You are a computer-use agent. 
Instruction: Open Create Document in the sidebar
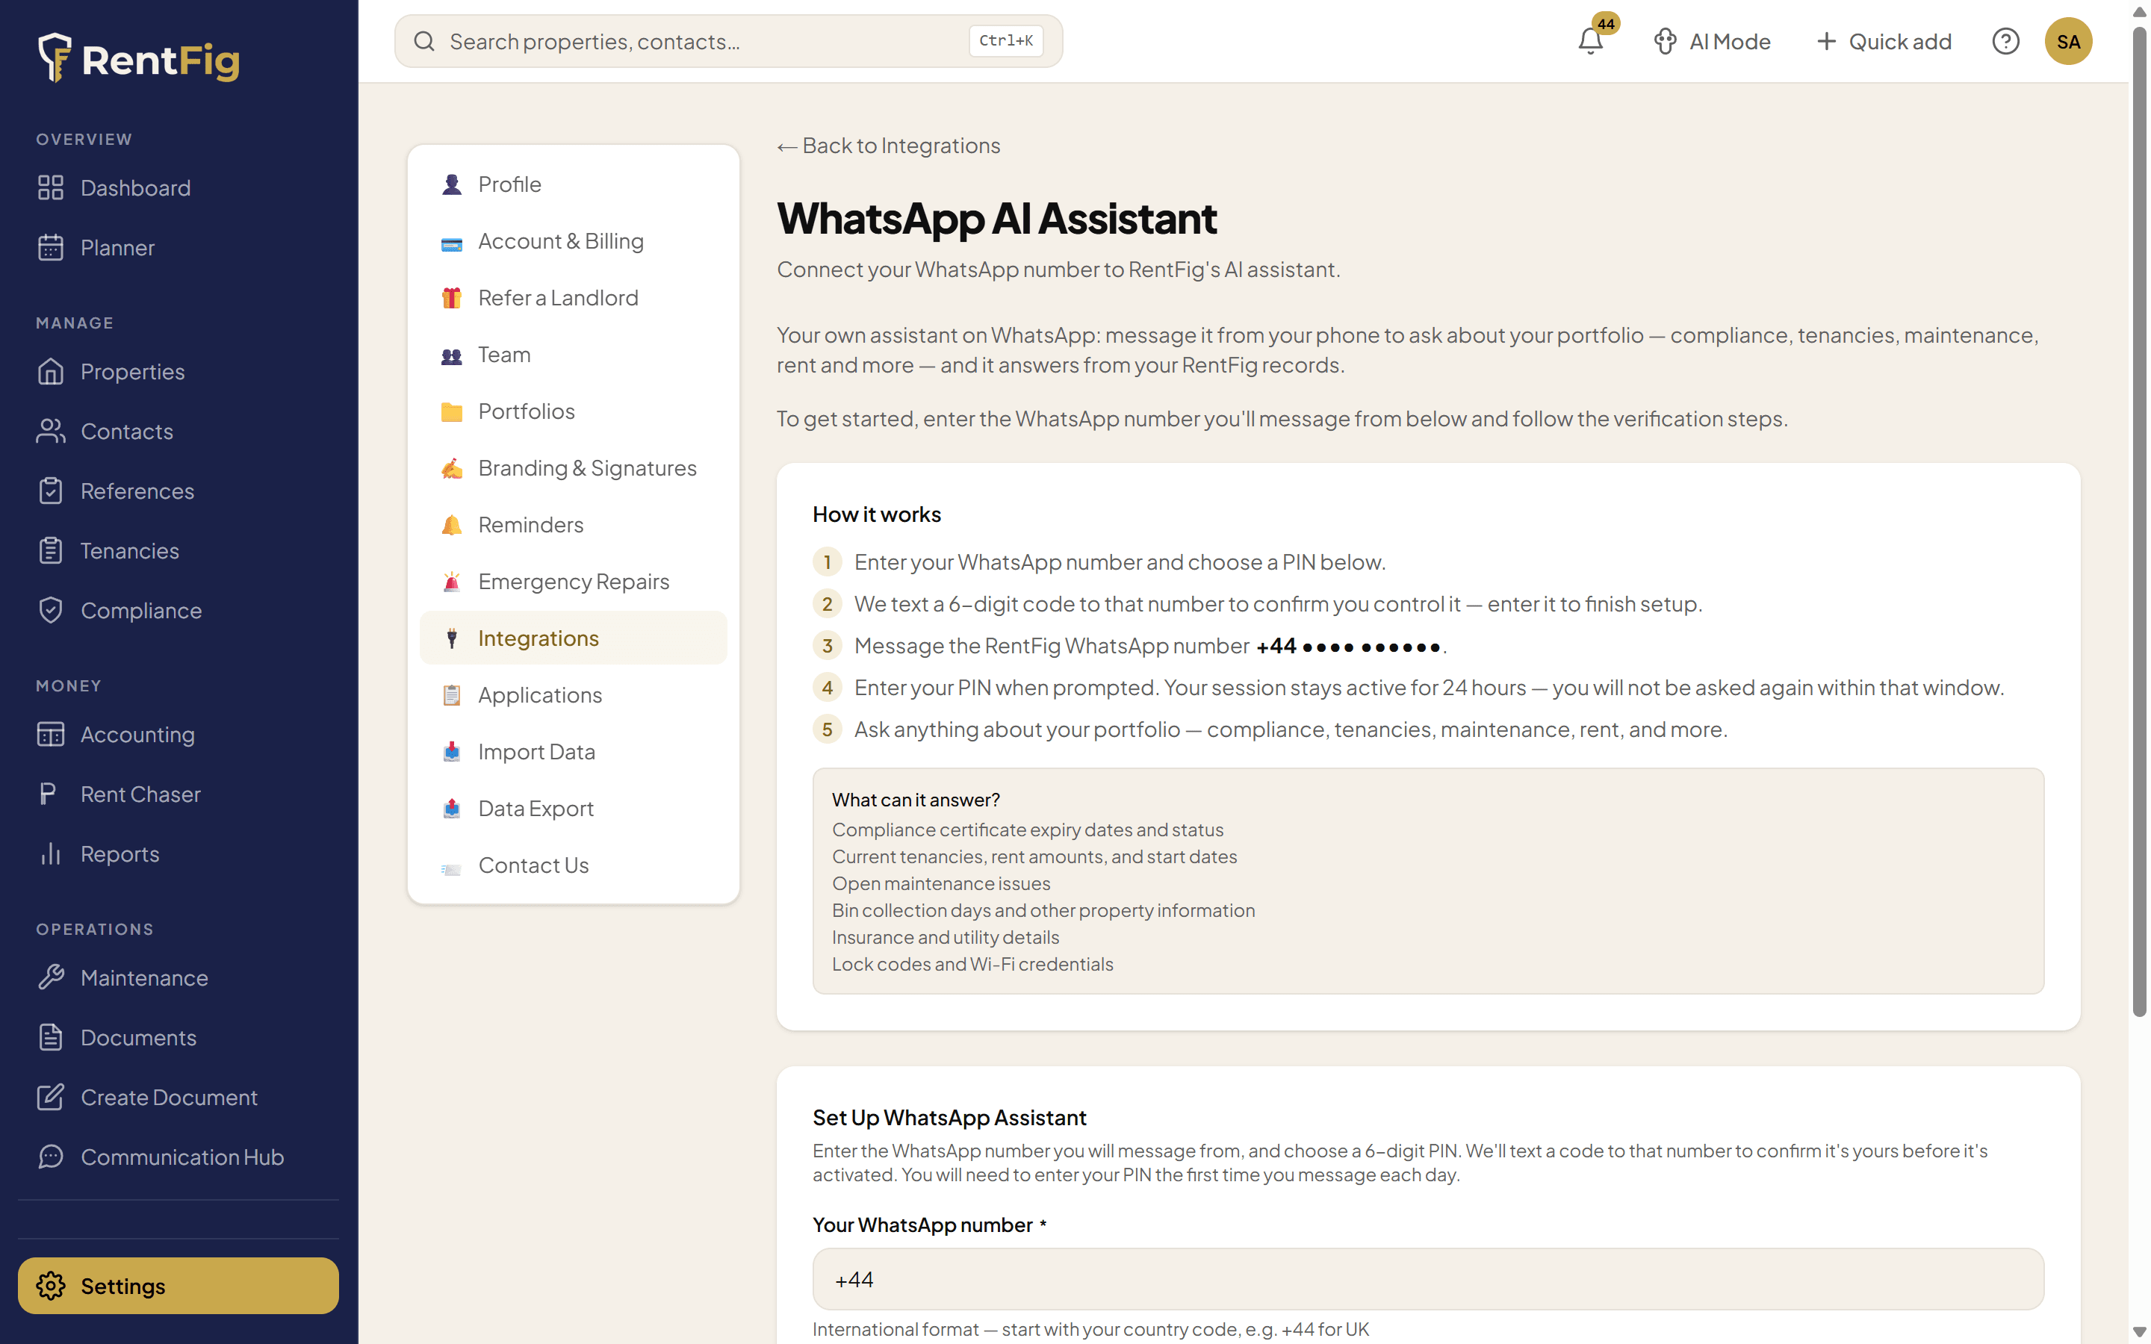178,1097
